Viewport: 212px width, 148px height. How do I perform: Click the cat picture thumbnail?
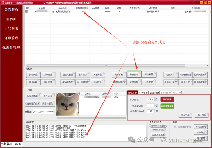67,104
